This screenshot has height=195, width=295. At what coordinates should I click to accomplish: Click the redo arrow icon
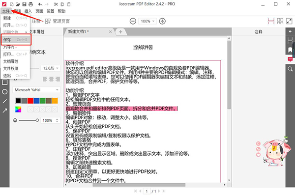click(47, 4)
